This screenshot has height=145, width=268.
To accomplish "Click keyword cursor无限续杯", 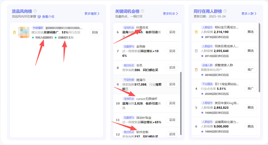I will [x=147, y=99].
